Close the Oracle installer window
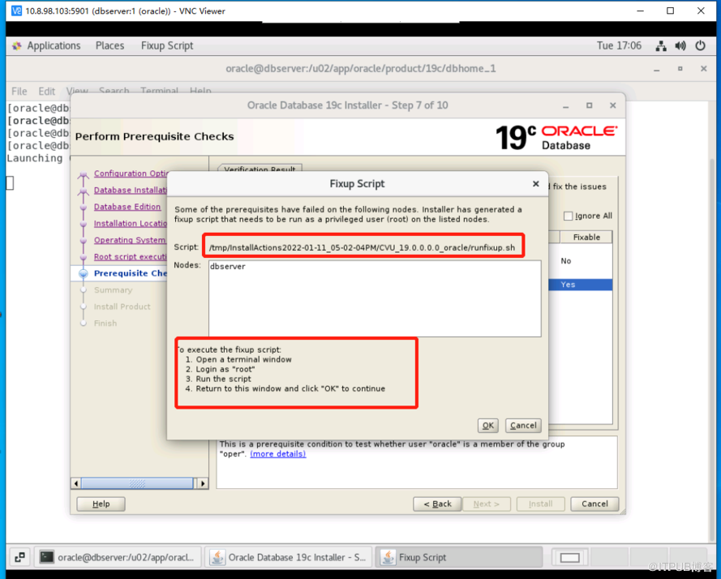The height and width of the screenshot is (579, 721). pyautogui.click(x=612, y=105)
